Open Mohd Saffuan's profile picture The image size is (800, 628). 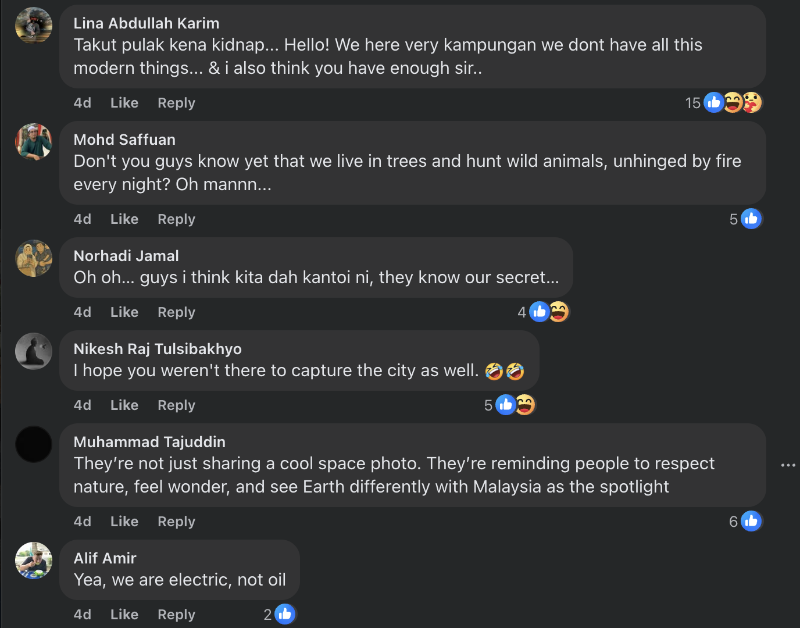point(34,142)
